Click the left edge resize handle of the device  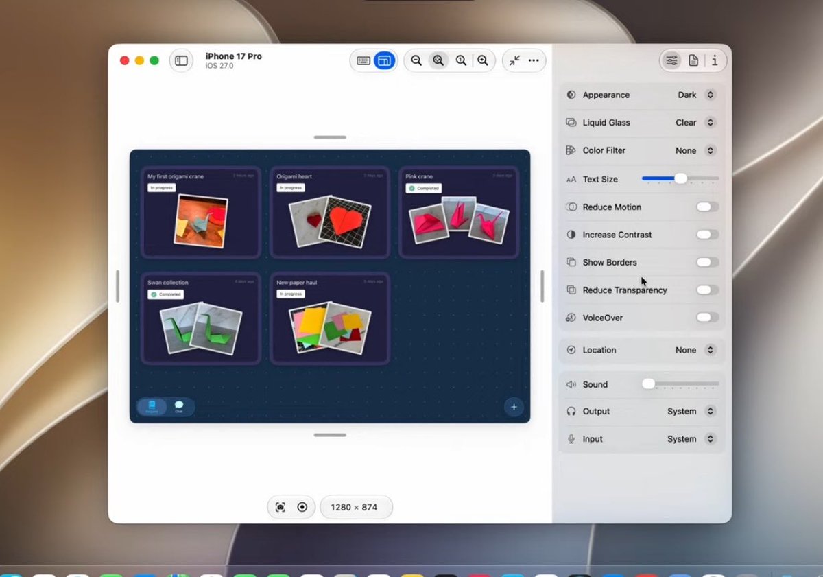tap(117, 286)
